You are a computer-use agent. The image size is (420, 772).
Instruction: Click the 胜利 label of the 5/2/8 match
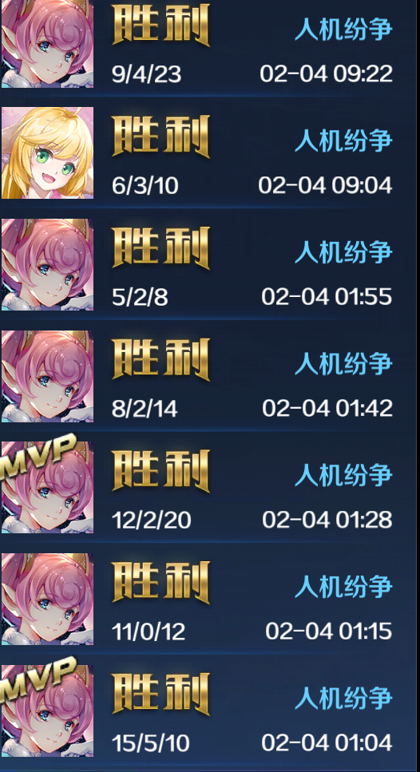[x=161, y=248]
